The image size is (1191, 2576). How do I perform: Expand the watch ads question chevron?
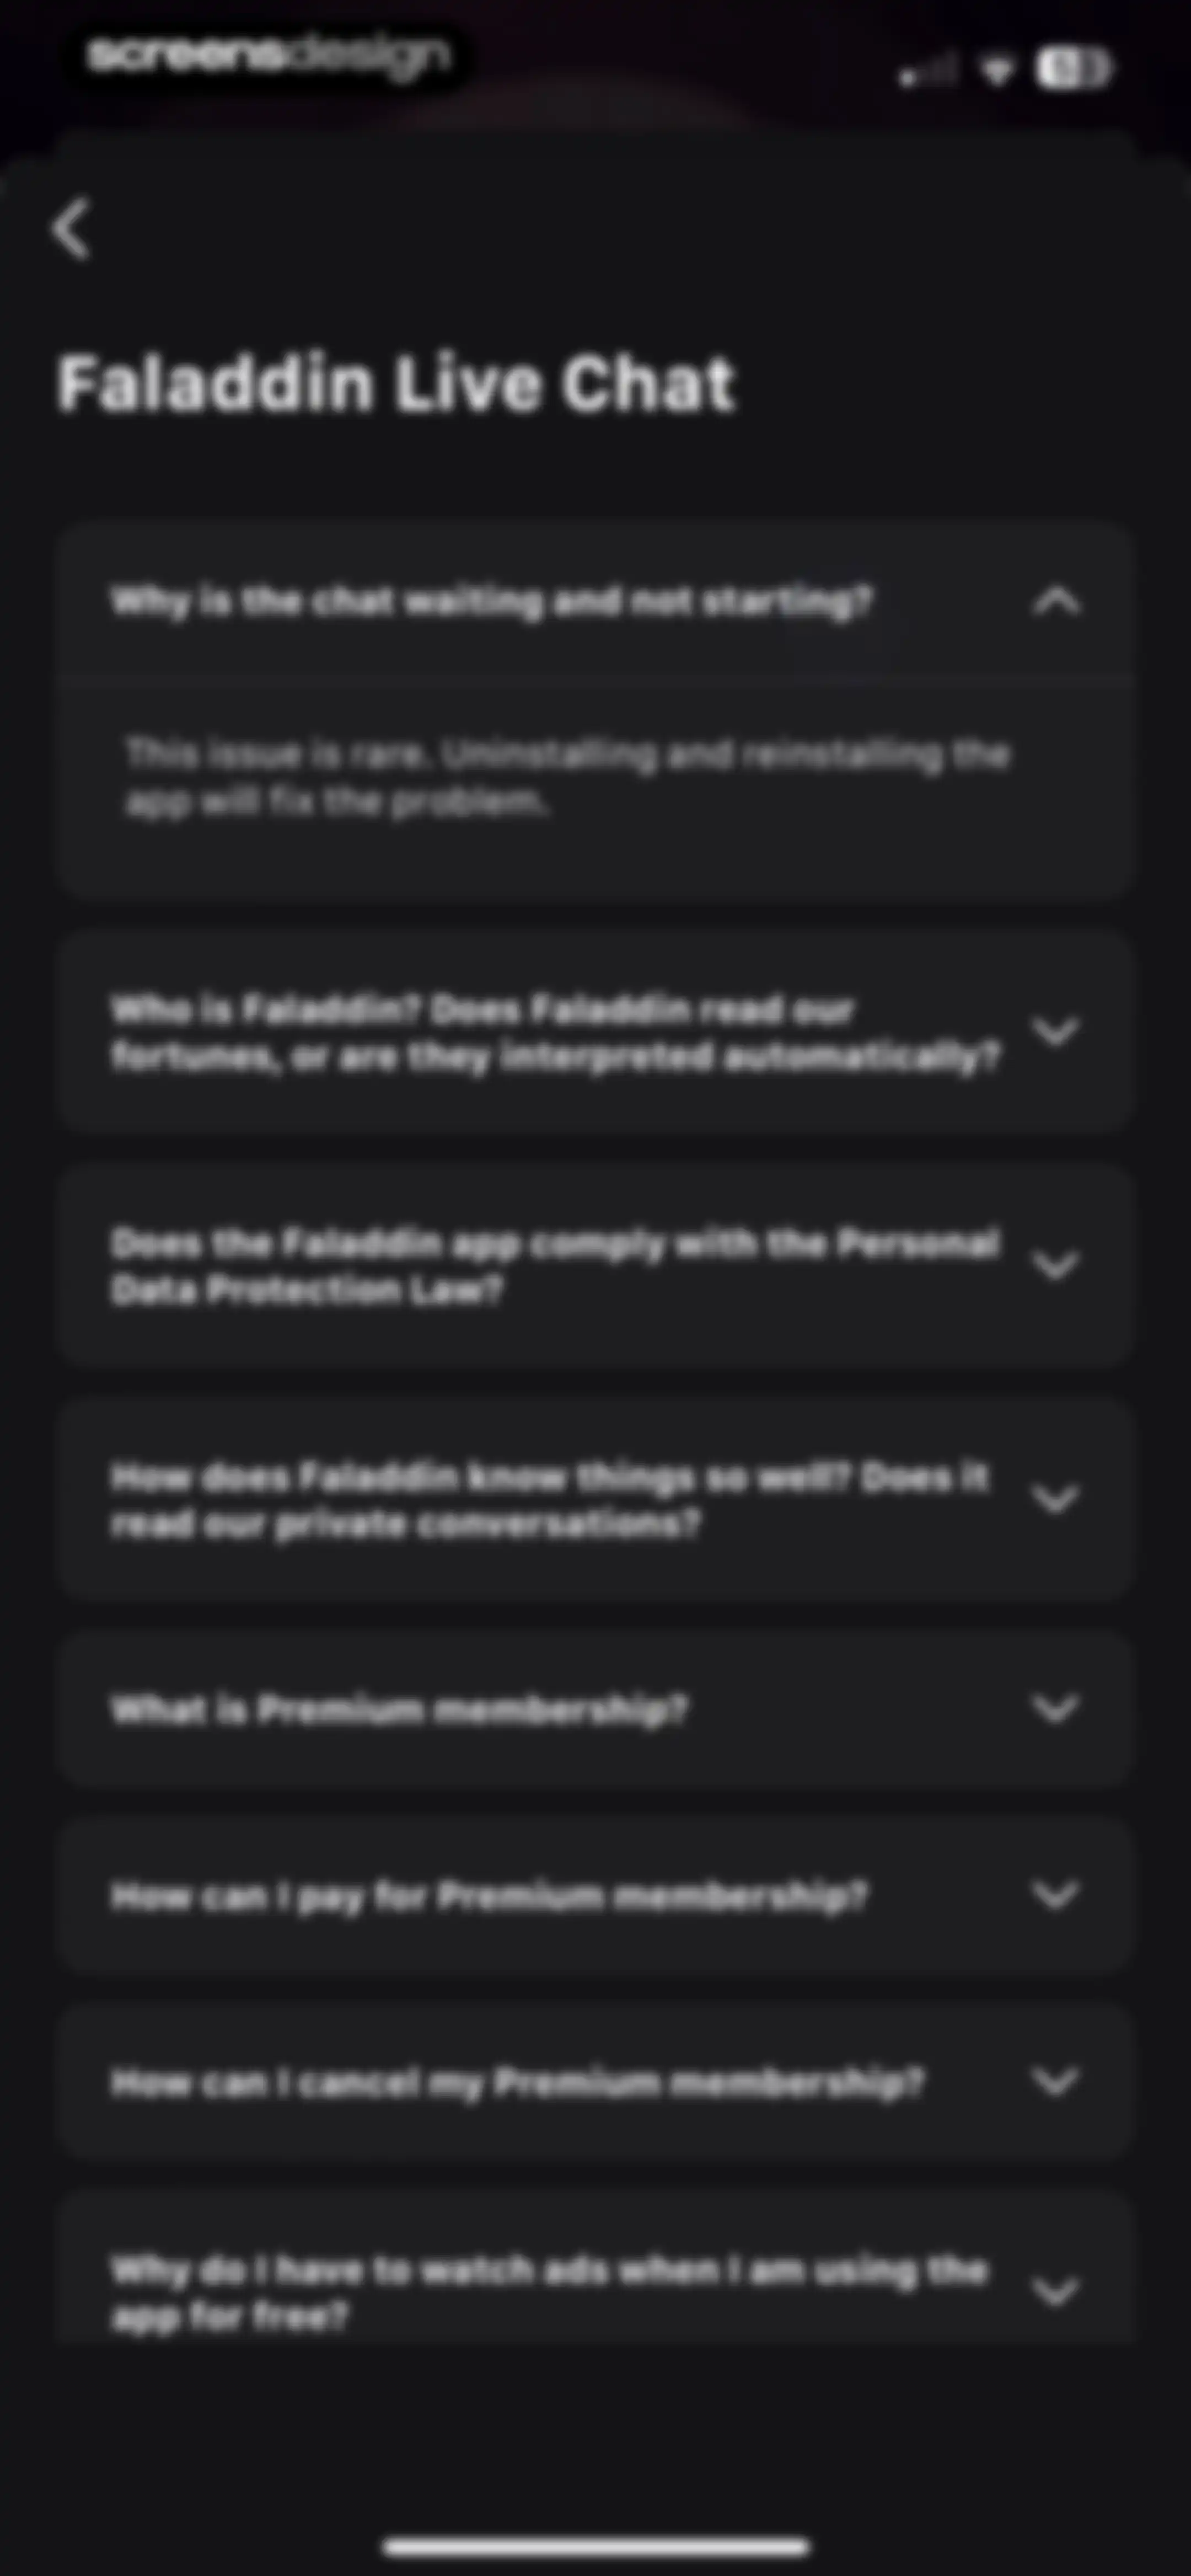point(1056,2291)
